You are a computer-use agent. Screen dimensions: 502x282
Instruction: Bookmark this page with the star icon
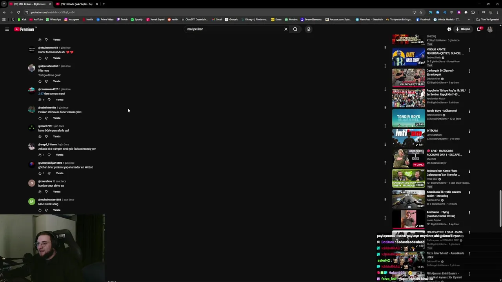click(x=421, y=12)
